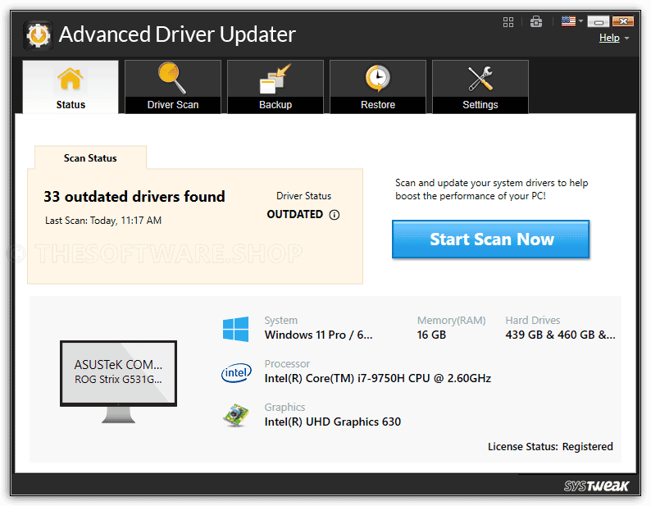
Task: Open the Backup tab
Action: pos(275,86)
